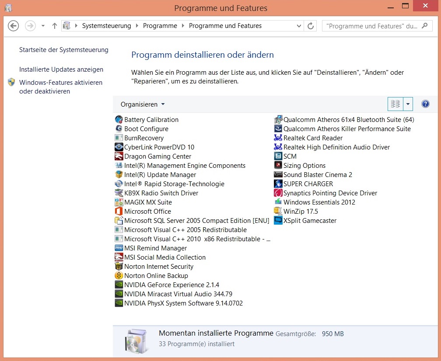
Task: Select the KB9X Radio Switch Driver icon
Action: pyautogui.click(x=119, y=193)
